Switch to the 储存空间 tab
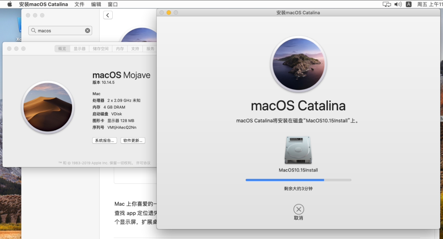 tap(100, 48)
